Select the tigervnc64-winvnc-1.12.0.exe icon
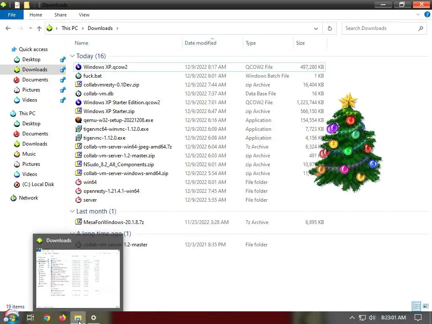 pos(78,129)
